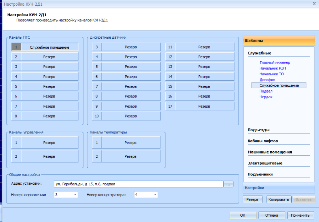Select 'Главный инженер' template
Viewport: 319px width, 222px height.
(275, 62)
